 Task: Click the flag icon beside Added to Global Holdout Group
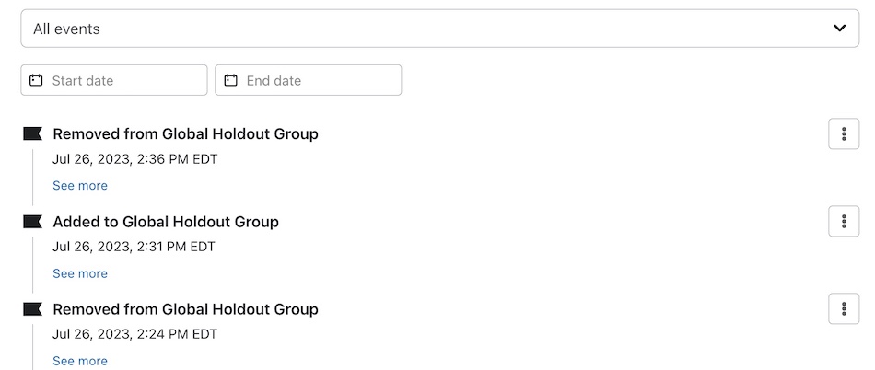pos(33,222)
